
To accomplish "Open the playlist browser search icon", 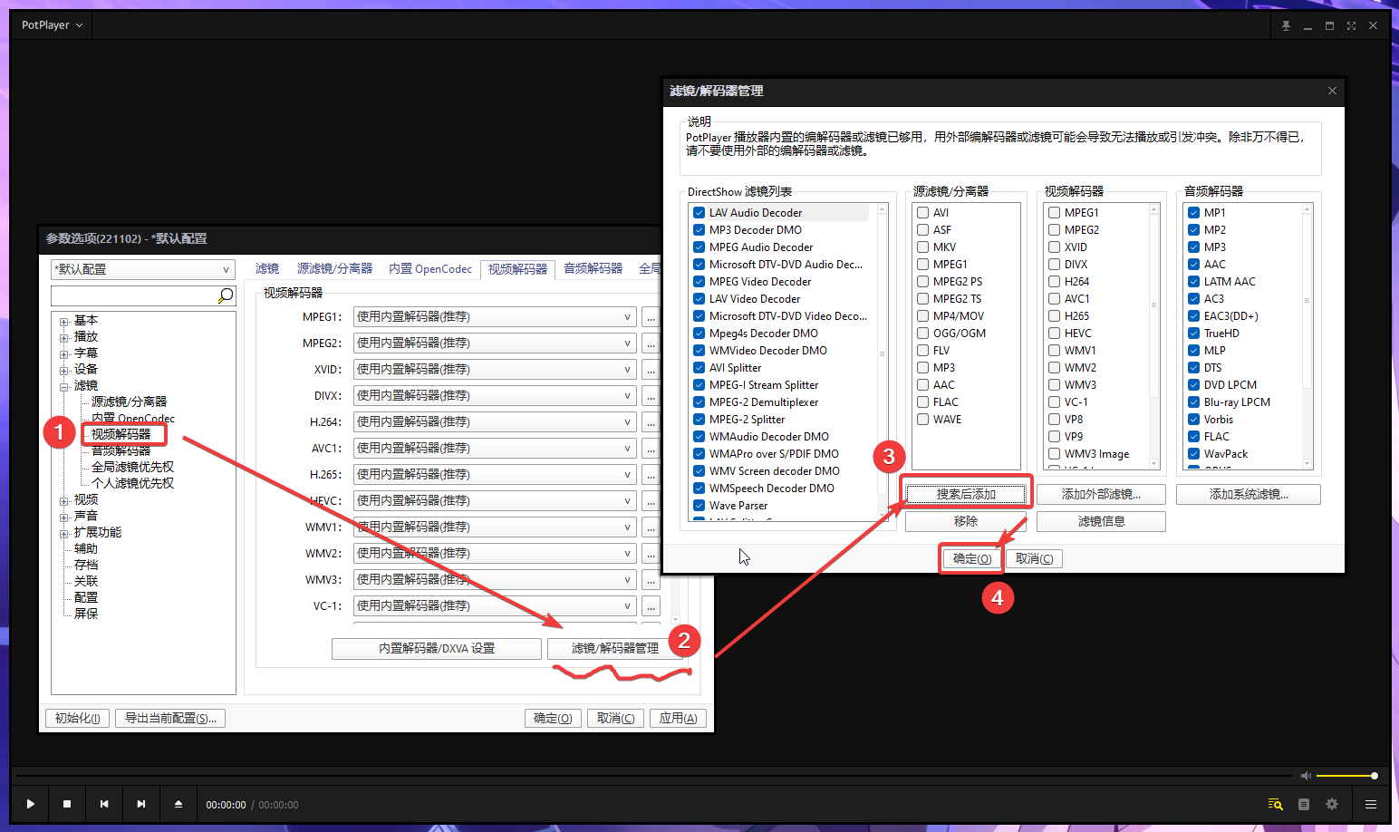I will click(x=1275, y=804).
